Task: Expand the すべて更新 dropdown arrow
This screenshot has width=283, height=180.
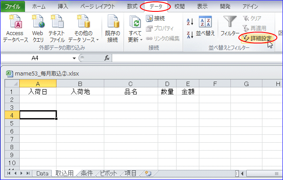Action: [141, 40]
